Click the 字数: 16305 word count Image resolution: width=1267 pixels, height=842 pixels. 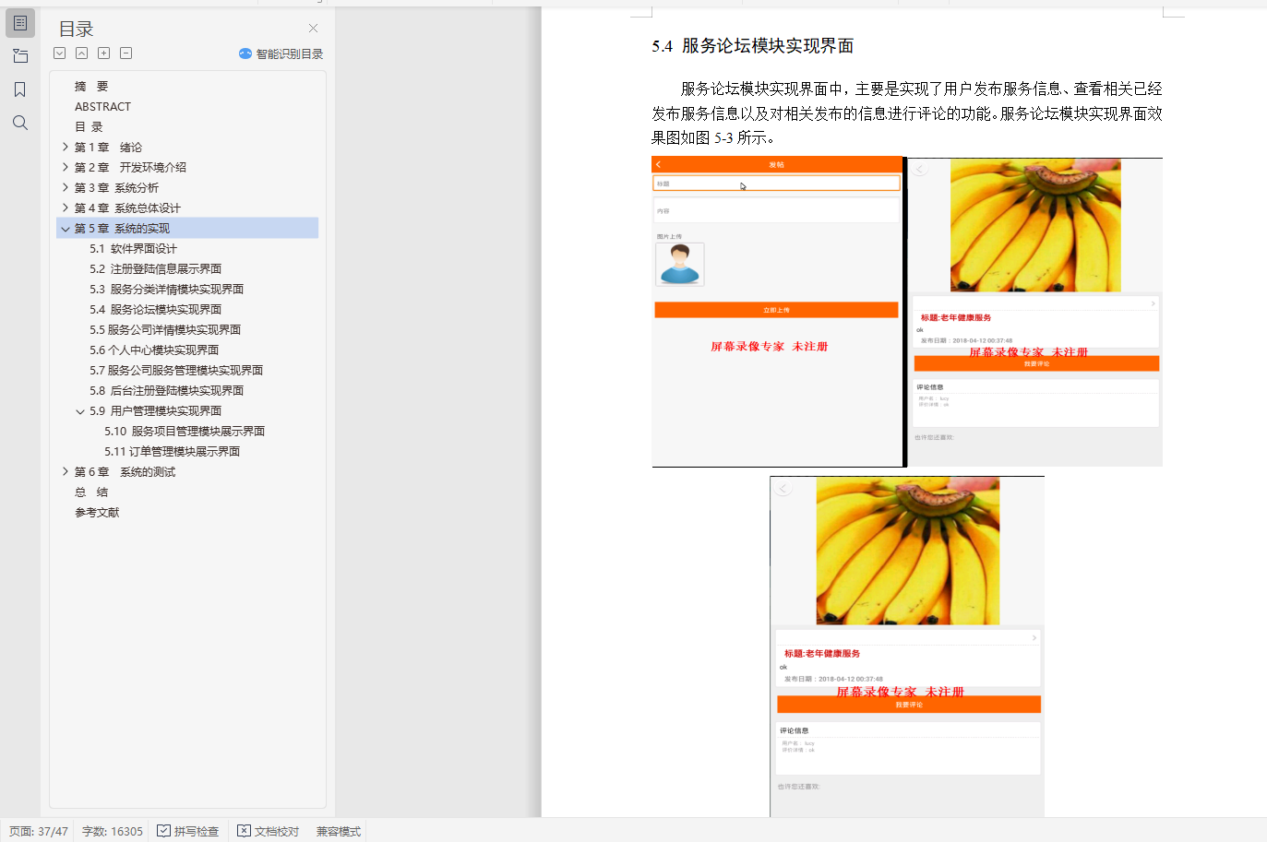[113, 831]
